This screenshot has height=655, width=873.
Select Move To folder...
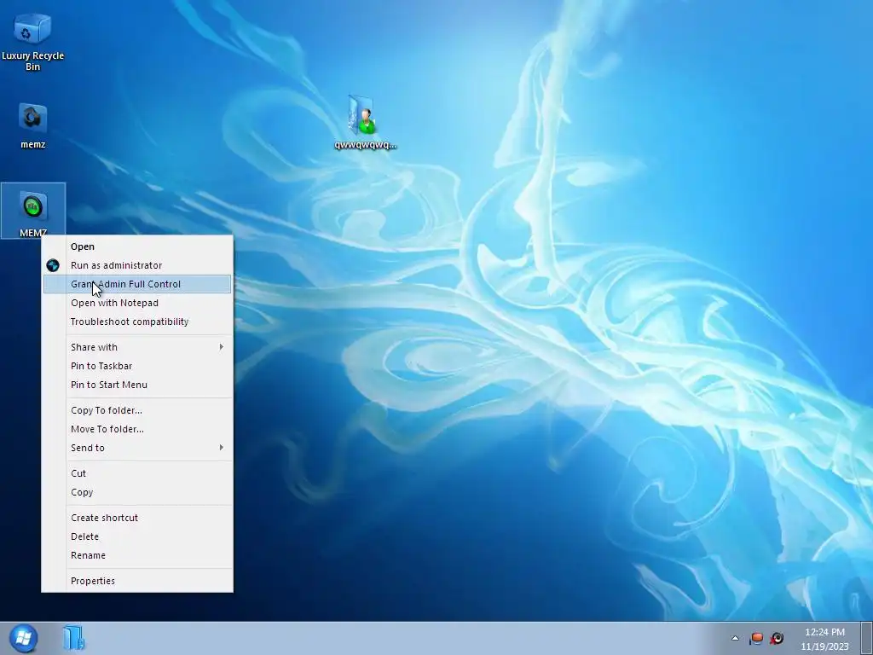(137, 429)
